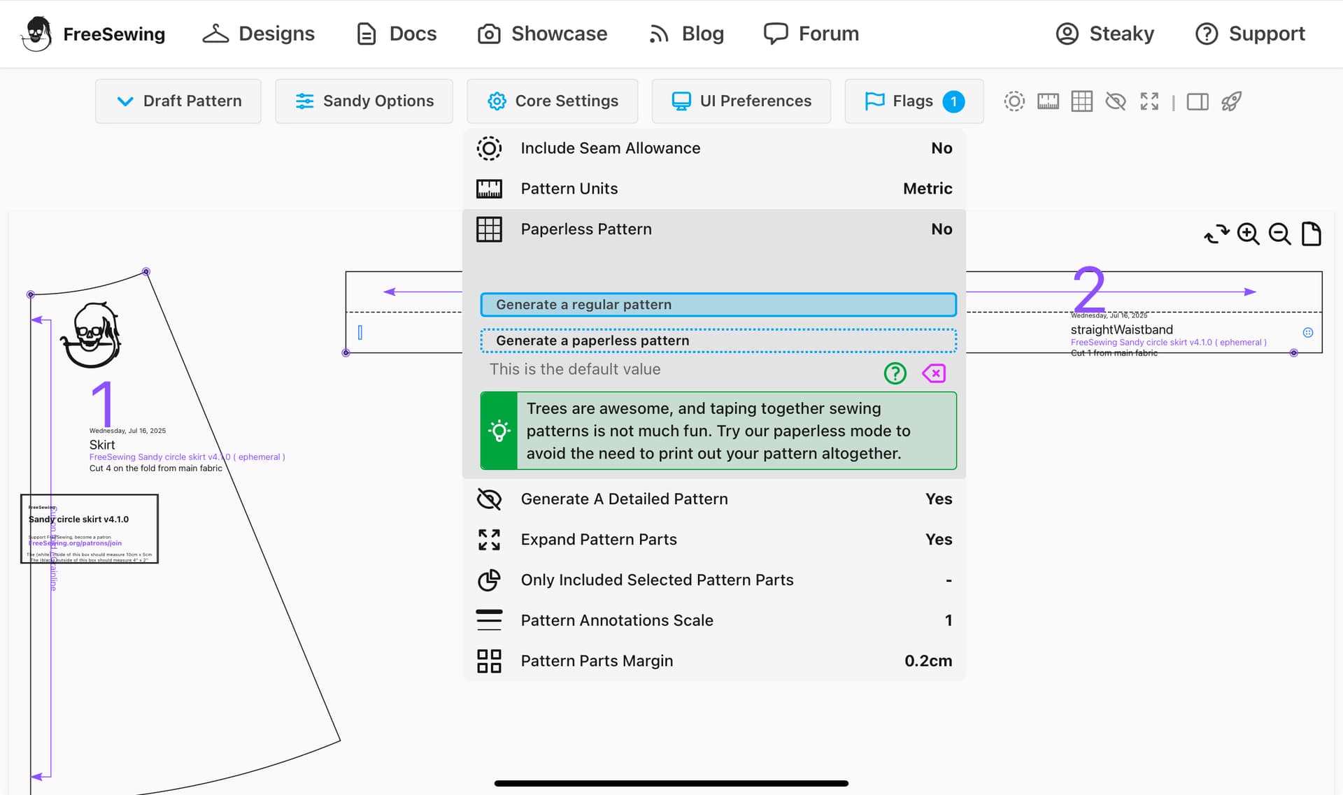
Task: Zoom in on the pattern
Action: tap(1248, 234)
